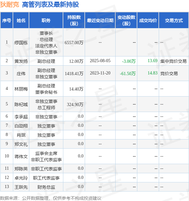This screenshot has width=189, height=201.
Task: Click the 法定代表人 position text
Action: (46, 46)
